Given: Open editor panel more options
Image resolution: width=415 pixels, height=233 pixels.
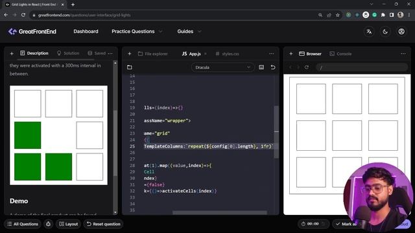Looking at the screenshot, I should point(272,54).
